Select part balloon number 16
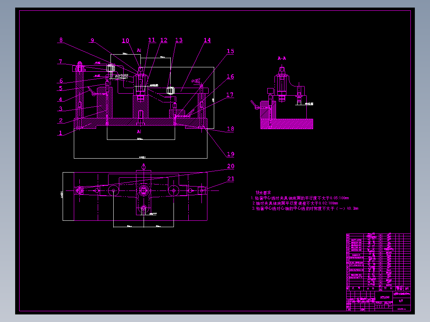430x322 pixels. [231, 77]
